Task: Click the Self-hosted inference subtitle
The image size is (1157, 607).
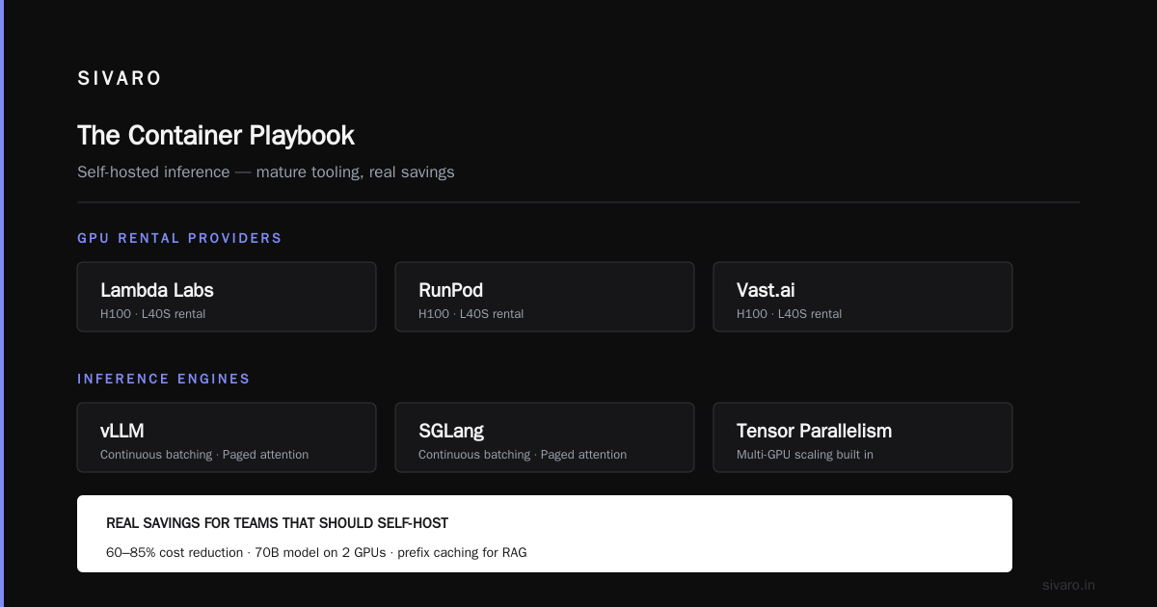Action: 266,172
